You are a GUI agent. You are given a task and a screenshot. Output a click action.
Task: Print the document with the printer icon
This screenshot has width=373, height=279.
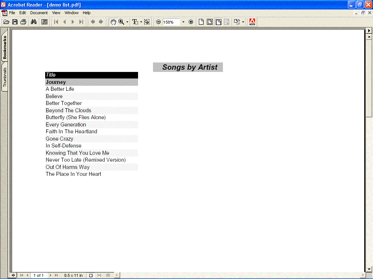23,22
